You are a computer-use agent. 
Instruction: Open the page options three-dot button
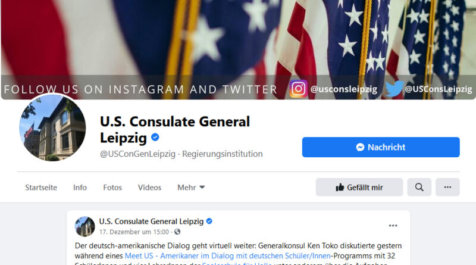447,187
